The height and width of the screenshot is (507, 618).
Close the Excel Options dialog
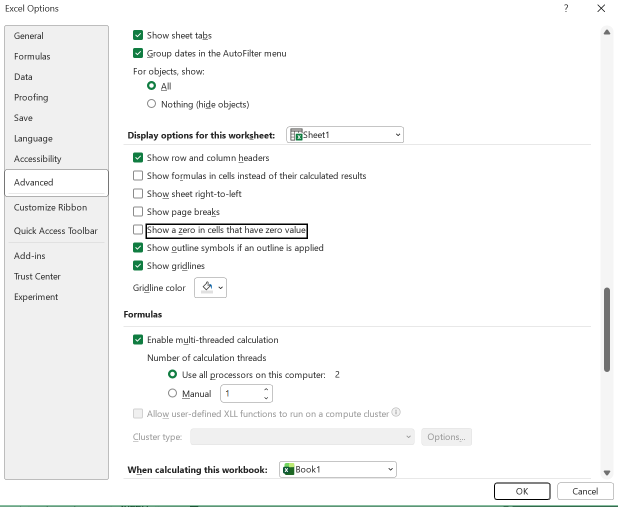click(x=601, y=8)
